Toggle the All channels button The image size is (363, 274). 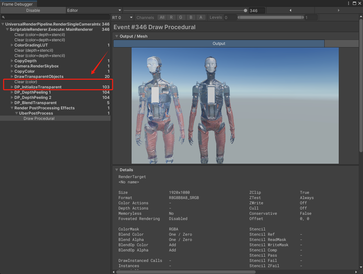(x=162, y=17)
